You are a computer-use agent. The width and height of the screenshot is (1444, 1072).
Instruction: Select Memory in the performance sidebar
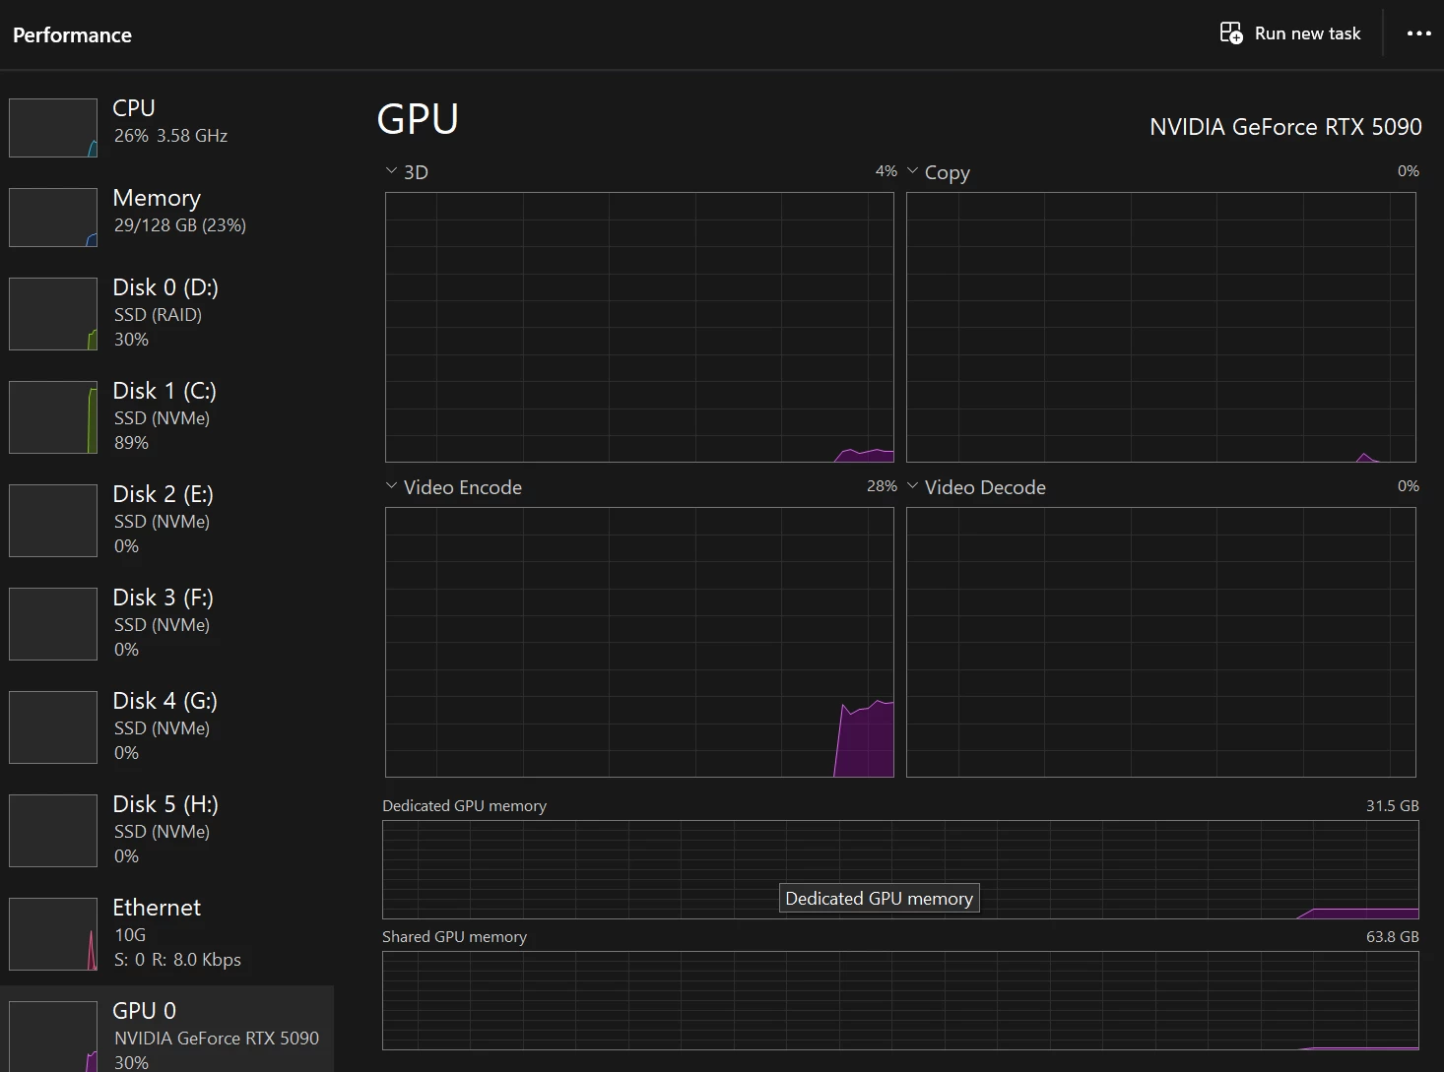pos(167,217)
